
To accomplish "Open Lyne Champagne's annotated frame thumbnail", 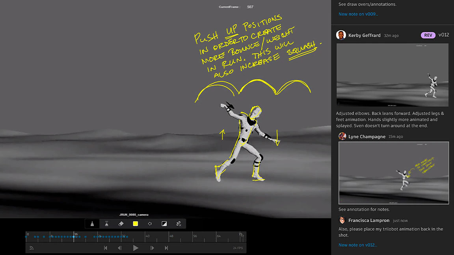I will pos(393,173).
